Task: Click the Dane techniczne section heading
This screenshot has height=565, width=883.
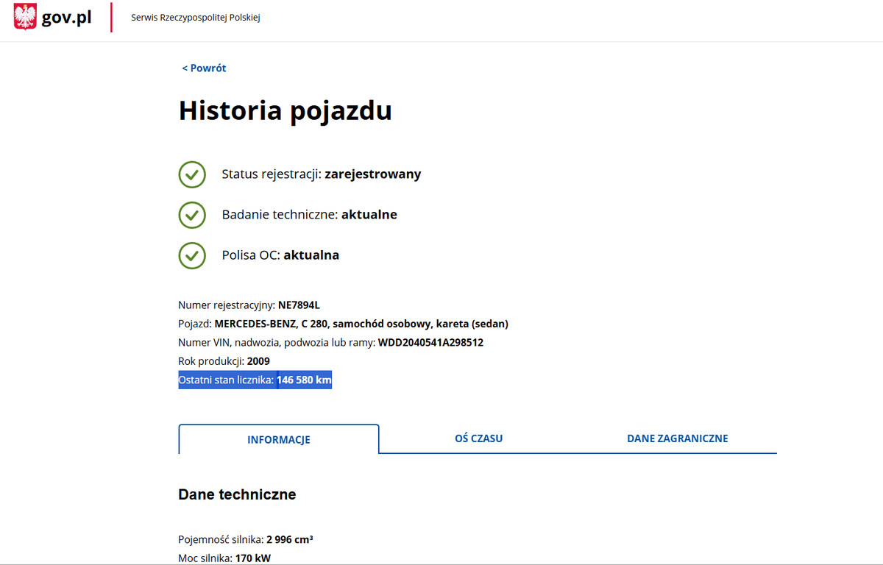Action: pyautogui.click(x=237, y=494)
